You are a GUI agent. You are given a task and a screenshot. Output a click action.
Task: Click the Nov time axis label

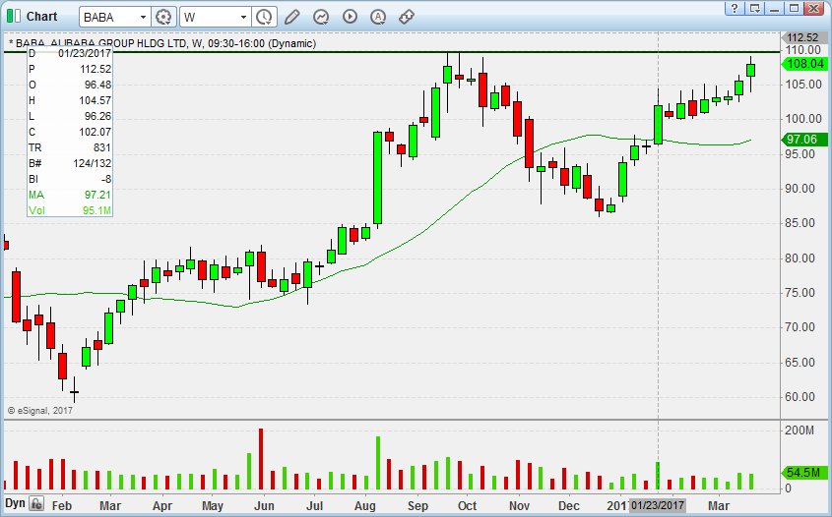click(519, 505)
